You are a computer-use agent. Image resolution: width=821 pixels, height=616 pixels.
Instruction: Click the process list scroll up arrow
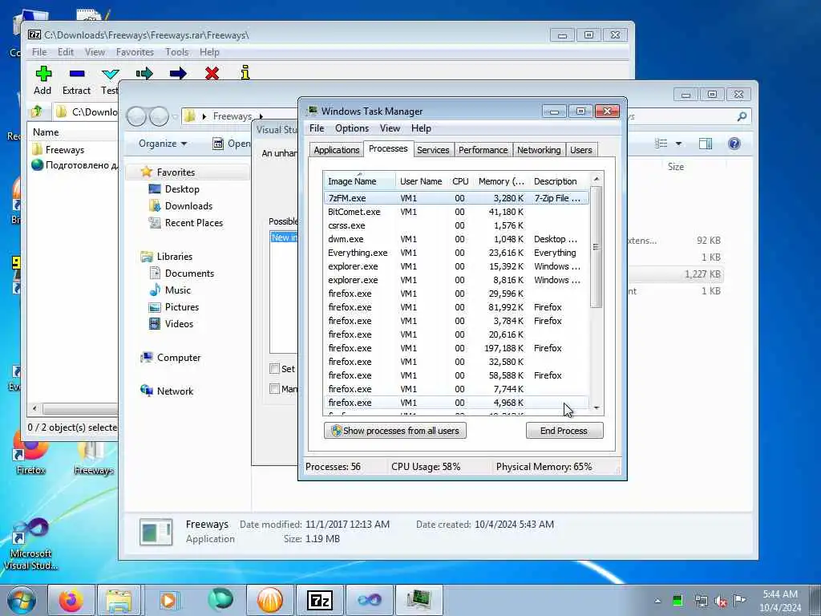coord(597,180)
